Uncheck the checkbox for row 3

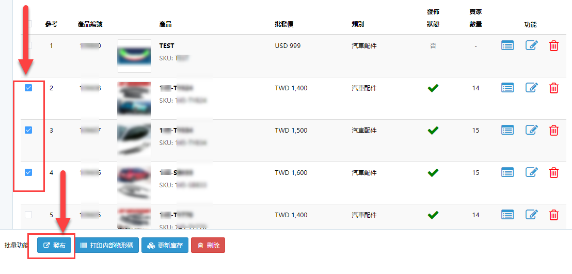[28, 130]
